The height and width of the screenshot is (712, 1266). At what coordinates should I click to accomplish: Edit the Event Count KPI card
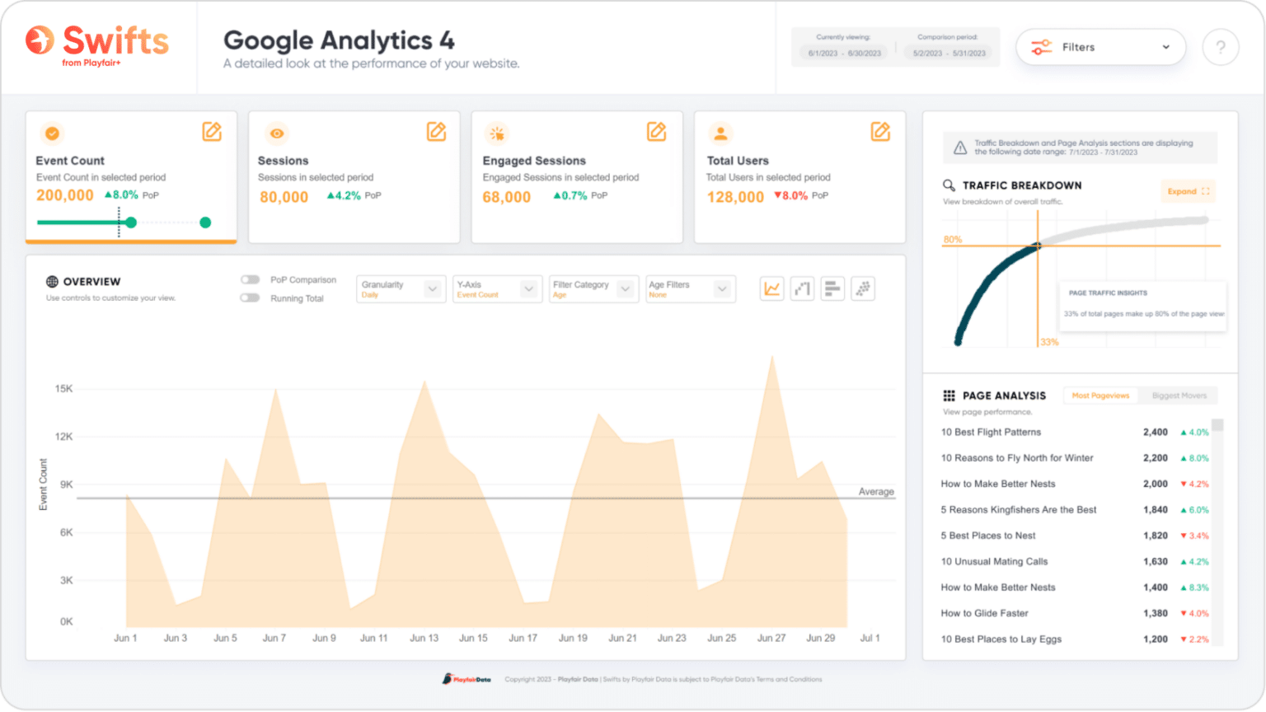[x=213, y=131]
